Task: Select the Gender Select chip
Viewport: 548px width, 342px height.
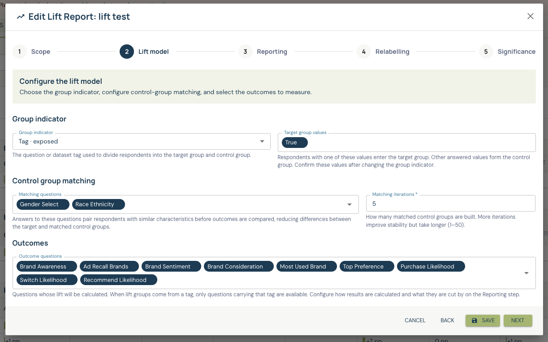Action: tap(43, 204)
